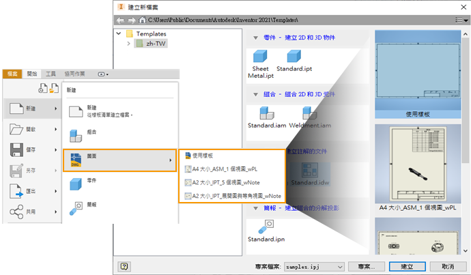
Task: Select the Templates root folder
Action: tap(147, 33)
